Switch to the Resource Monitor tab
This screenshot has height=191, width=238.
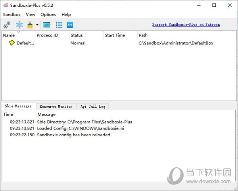[56, 106]
